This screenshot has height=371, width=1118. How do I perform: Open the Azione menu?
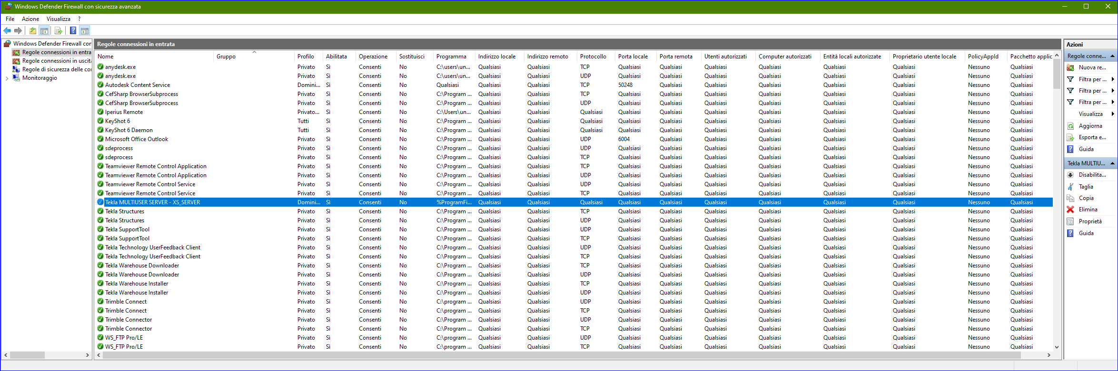pos(30,19)
